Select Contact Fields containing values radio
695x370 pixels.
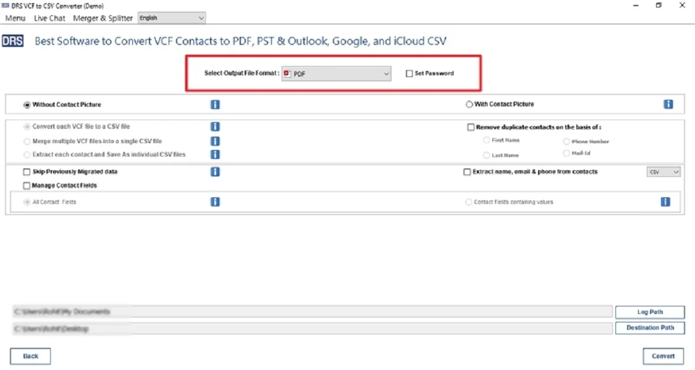[468, 202]
